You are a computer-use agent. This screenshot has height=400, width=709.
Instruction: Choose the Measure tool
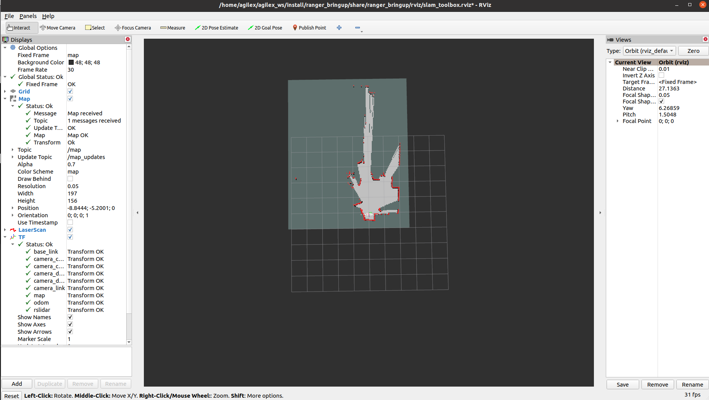(173, 28)
